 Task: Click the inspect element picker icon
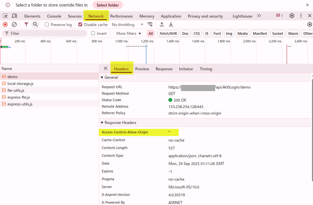point(5,16)
